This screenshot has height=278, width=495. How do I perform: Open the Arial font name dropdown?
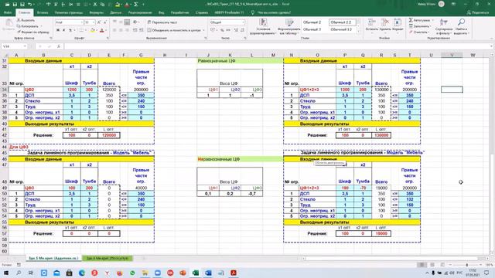tap(82, 22)
